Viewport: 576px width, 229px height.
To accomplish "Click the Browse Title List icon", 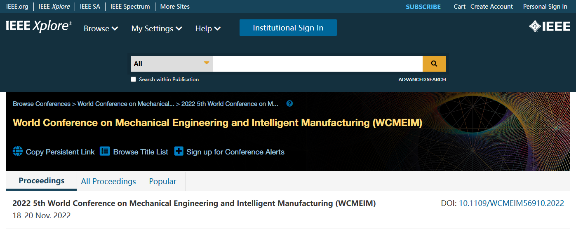I will (x=105, y=151).
